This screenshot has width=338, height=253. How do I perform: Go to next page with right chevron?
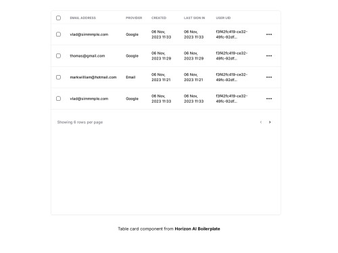click(270, 122)
